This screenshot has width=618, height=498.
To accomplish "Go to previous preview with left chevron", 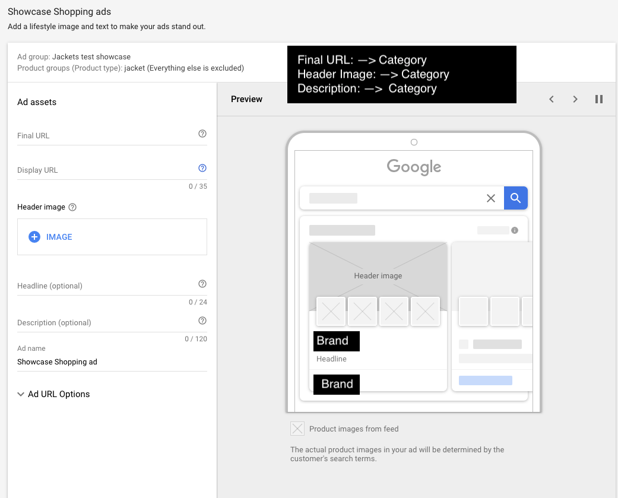I will pyautogui.click(x=552, y=99).
